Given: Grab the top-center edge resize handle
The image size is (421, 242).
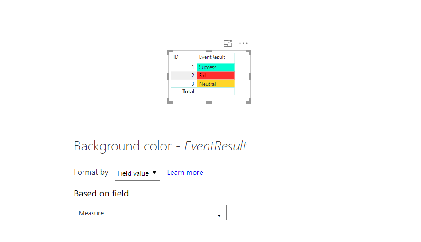Looking at the screenshot, I should click(209, 51).
